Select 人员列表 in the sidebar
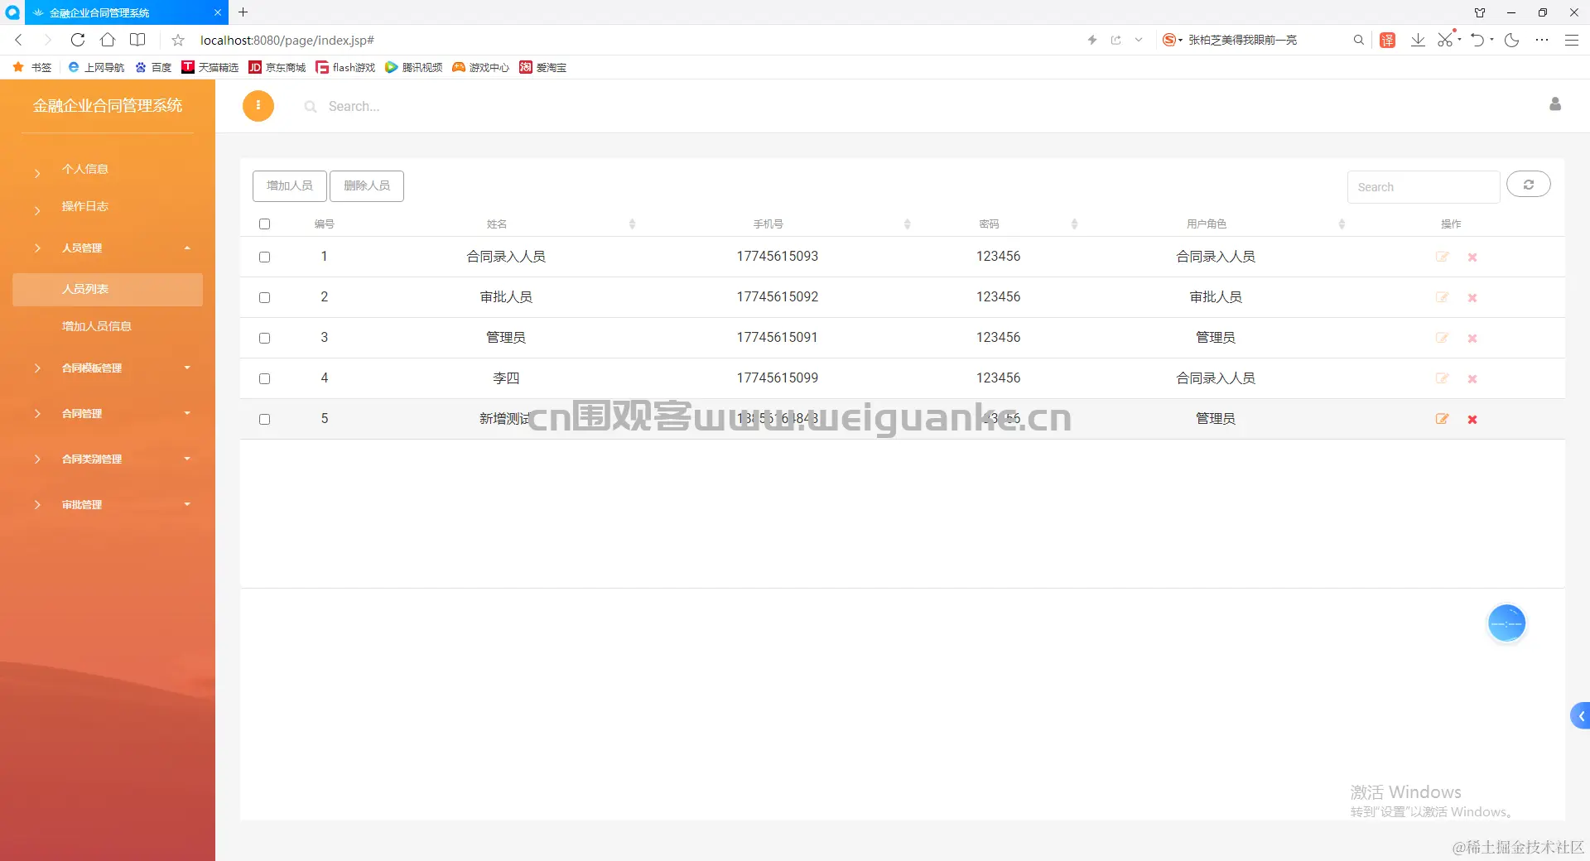Screen dimensions: 1590x861 coord(108,289)
